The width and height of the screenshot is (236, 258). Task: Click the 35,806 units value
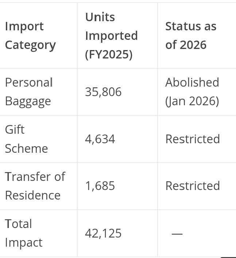coord(103,92)
